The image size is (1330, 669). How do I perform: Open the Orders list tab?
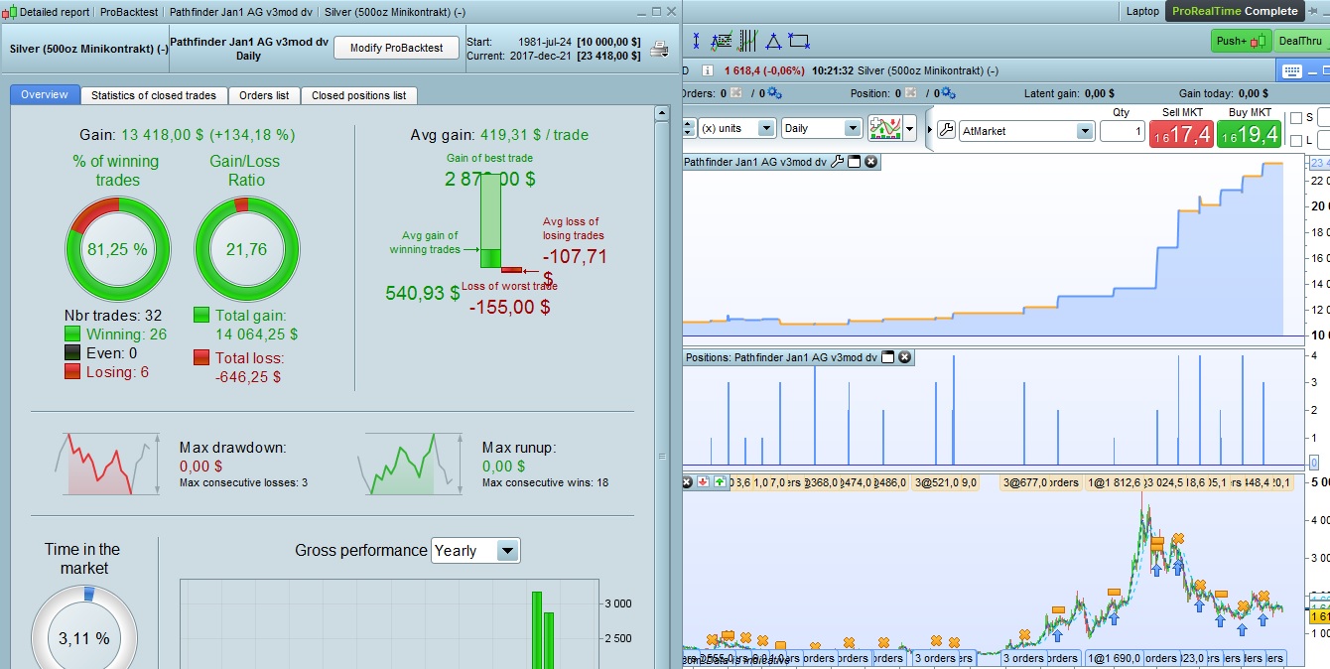(x=264, y=95)
